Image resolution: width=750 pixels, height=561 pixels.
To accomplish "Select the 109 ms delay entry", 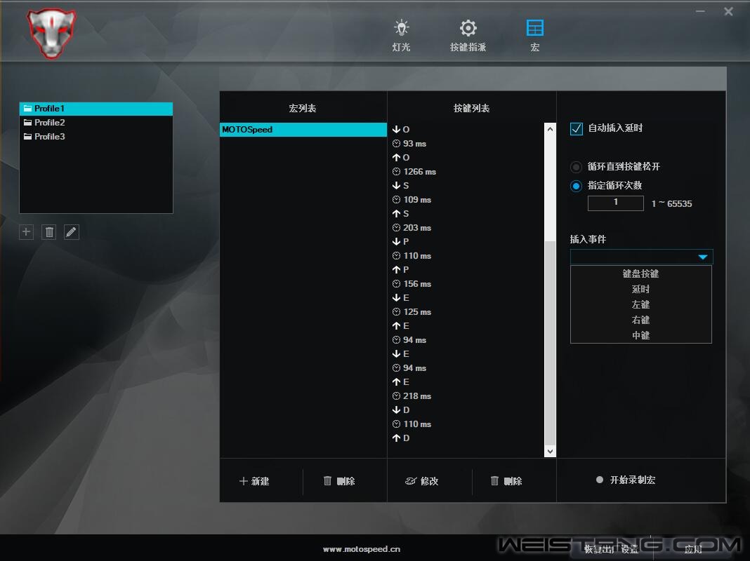I will coord(412,200).
